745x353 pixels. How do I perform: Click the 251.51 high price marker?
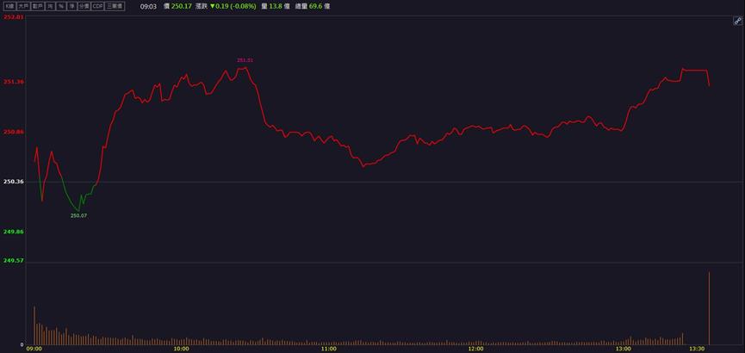coord(245,60)
